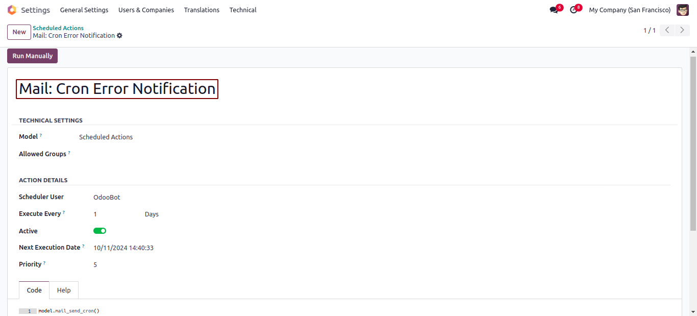The image size is (697, 316).
Task: Disable the Active toggle switch
Action: point(99,231)
